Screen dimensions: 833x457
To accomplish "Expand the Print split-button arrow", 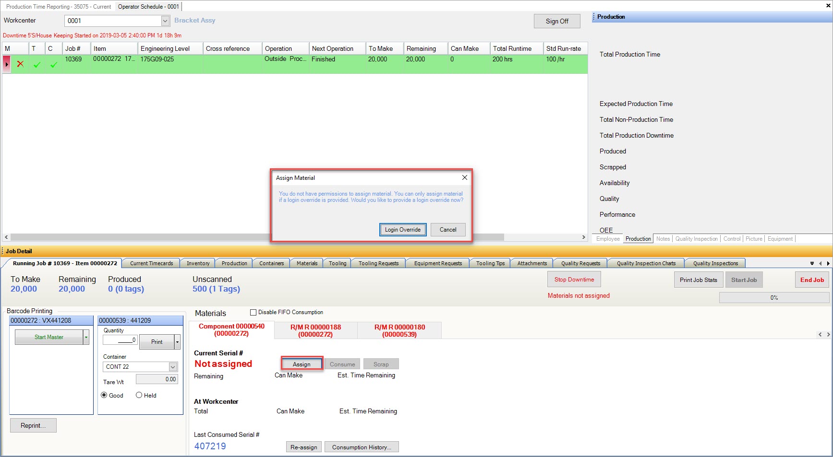I will tap(177, 342).
